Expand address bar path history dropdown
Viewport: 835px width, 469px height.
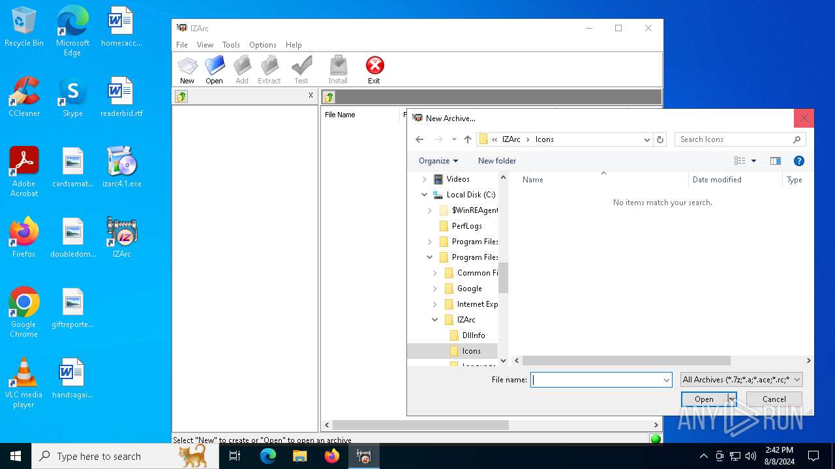point(646,139)
